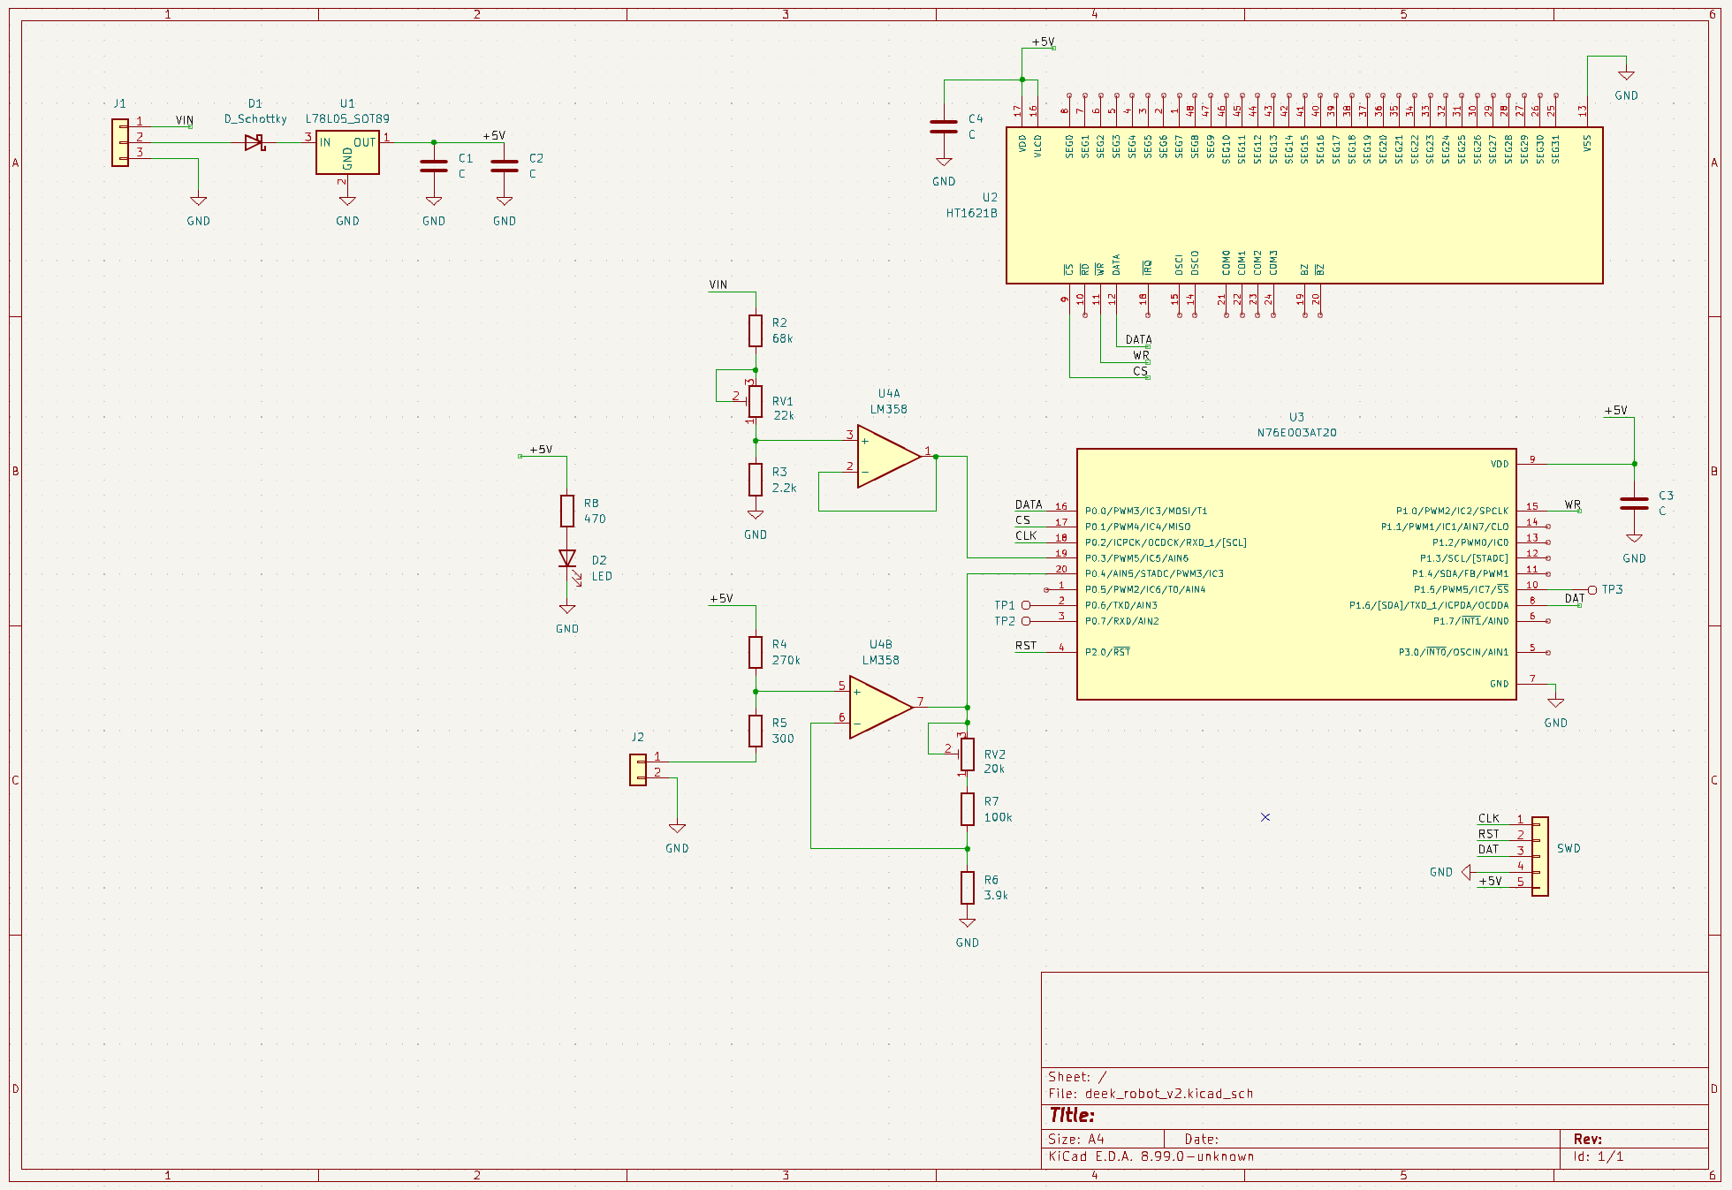Image resolution: width=1732 pixels, height=1190 pixels.
Task: Click the U4A LM358 op-amp triangle
Action: [x=888, y=457]
